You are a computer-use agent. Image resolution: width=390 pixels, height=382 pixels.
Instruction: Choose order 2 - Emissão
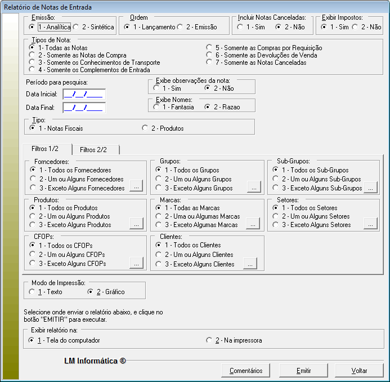tap(180, 27)
